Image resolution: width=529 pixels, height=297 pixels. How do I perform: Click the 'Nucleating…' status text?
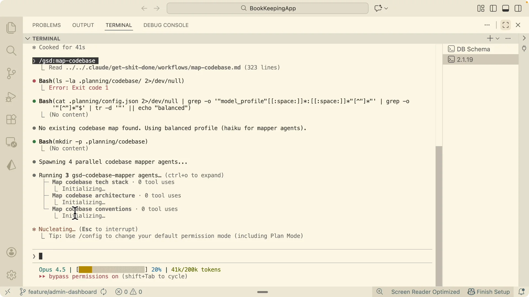(x=57, y=229)
